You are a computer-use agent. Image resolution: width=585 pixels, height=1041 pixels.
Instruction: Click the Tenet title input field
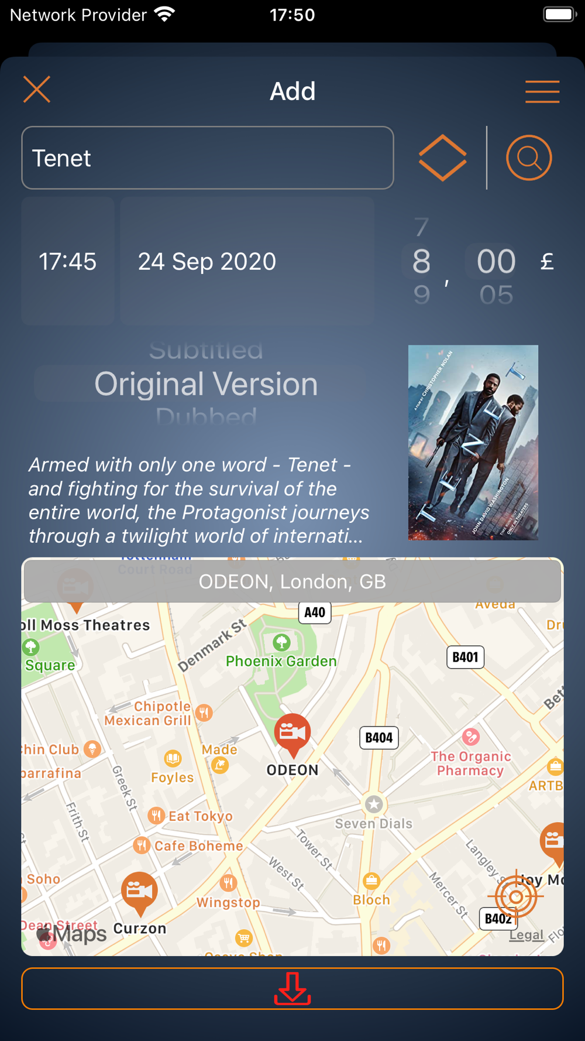pyautogui.click(x=208, y=158)
